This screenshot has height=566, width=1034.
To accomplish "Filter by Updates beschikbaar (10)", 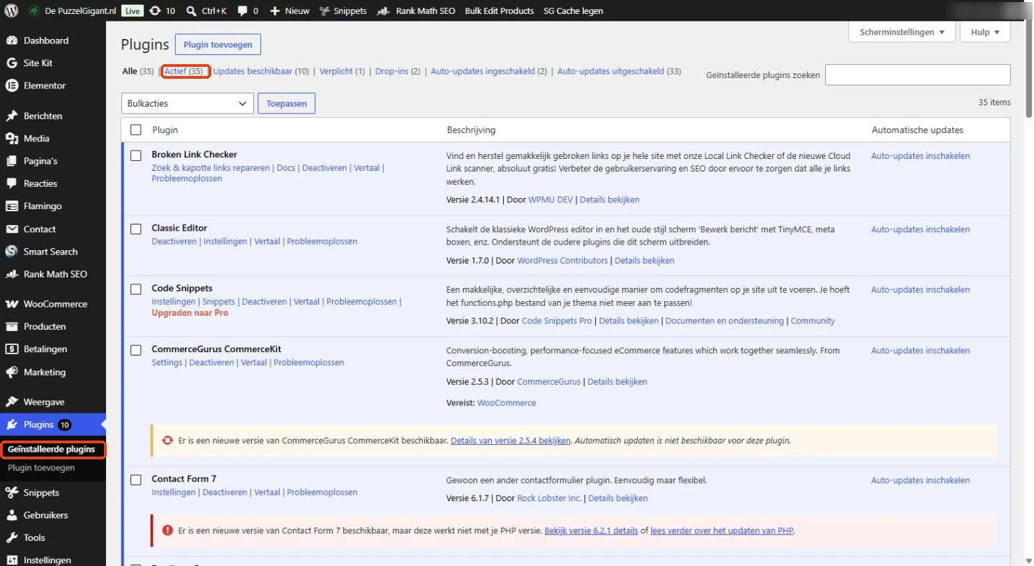I will (261, 71).
